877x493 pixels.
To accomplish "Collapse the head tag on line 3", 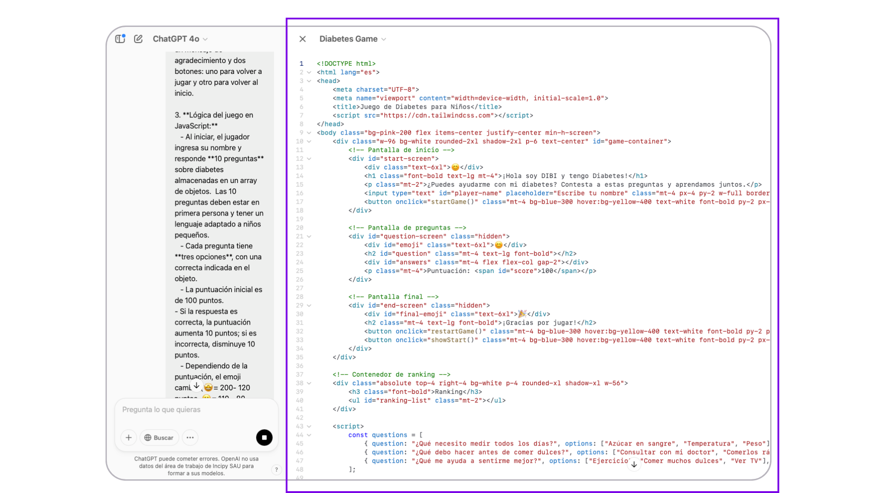I will point(309,81).
